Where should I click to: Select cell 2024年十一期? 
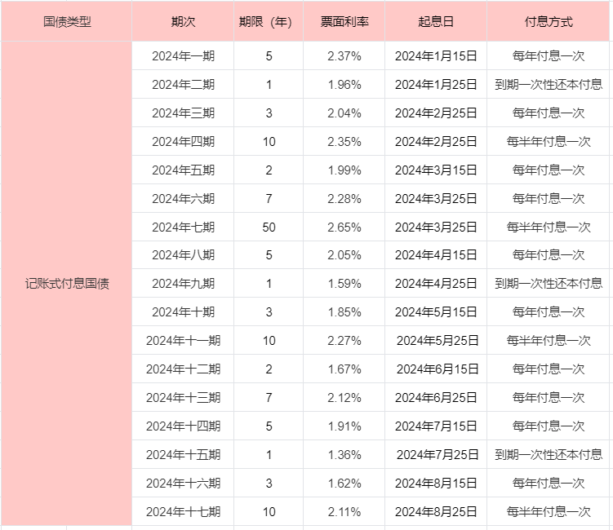click(183, 340)
